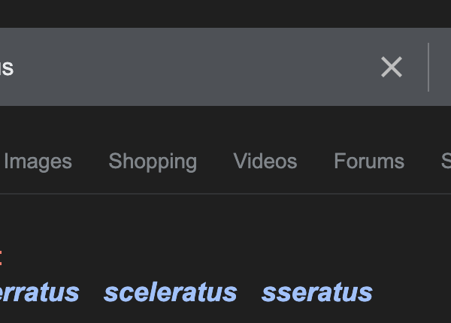Search instead for "sceleratus"
Screen dimensions: 451x323
[171, 292]
